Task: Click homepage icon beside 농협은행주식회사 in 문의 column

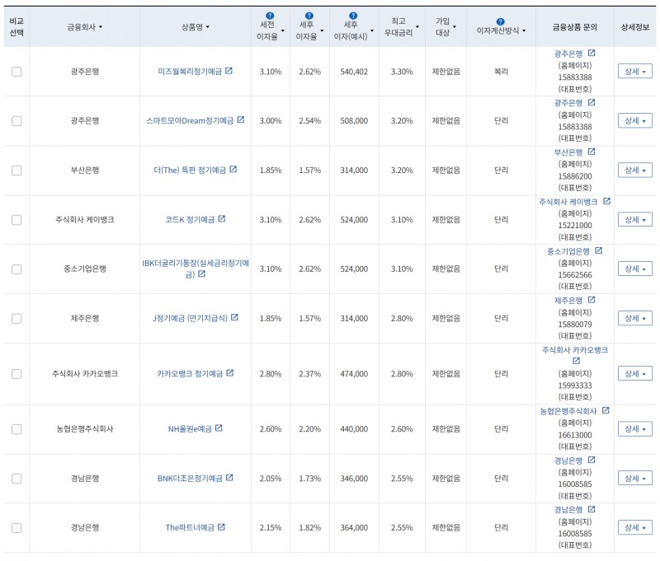Action: point(606,410)
